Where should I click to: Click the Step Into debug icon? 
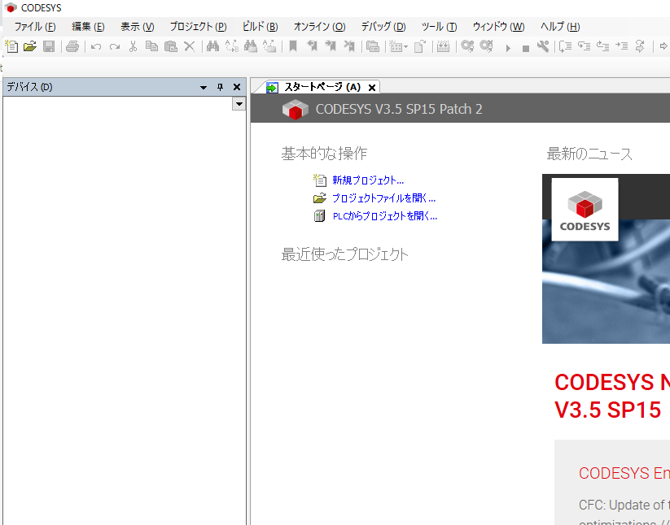(x=585, y=46)
